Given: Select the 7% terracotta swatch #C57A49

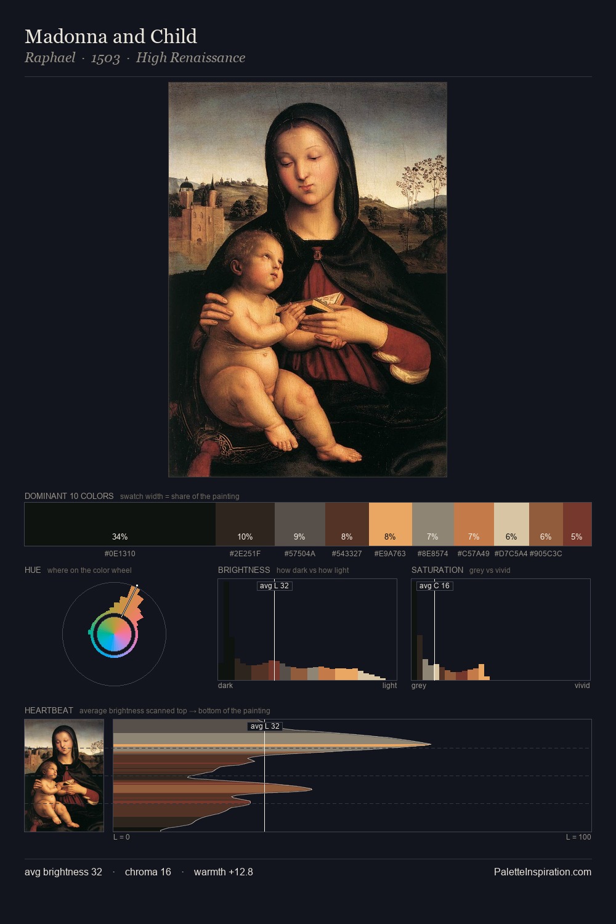Looking at the screenshot, I should [474, 524].
